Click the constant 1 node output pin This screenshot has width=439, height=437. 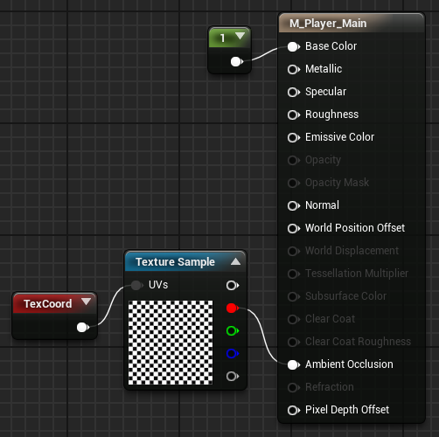237,62
